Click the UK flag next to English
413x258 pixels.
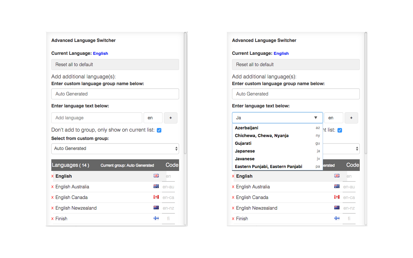pos(156,176)
